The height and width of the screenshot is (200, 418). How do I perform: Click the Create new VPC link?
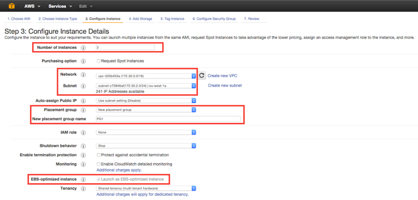point(222,76)
